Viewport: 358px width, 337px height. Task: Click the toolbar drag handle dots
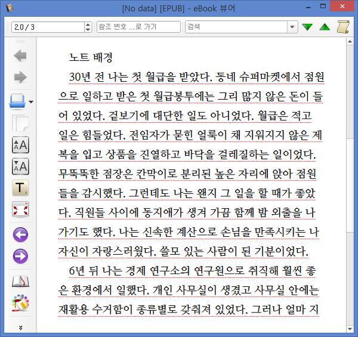(x=8, y=27)
